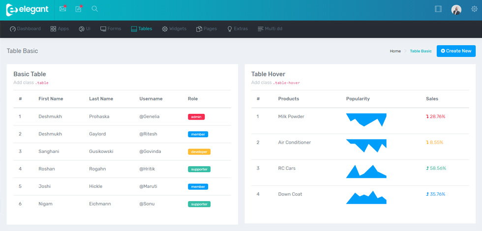Click the @Govinda username cell
482x231 pixels.
click(x=151, y=152)
